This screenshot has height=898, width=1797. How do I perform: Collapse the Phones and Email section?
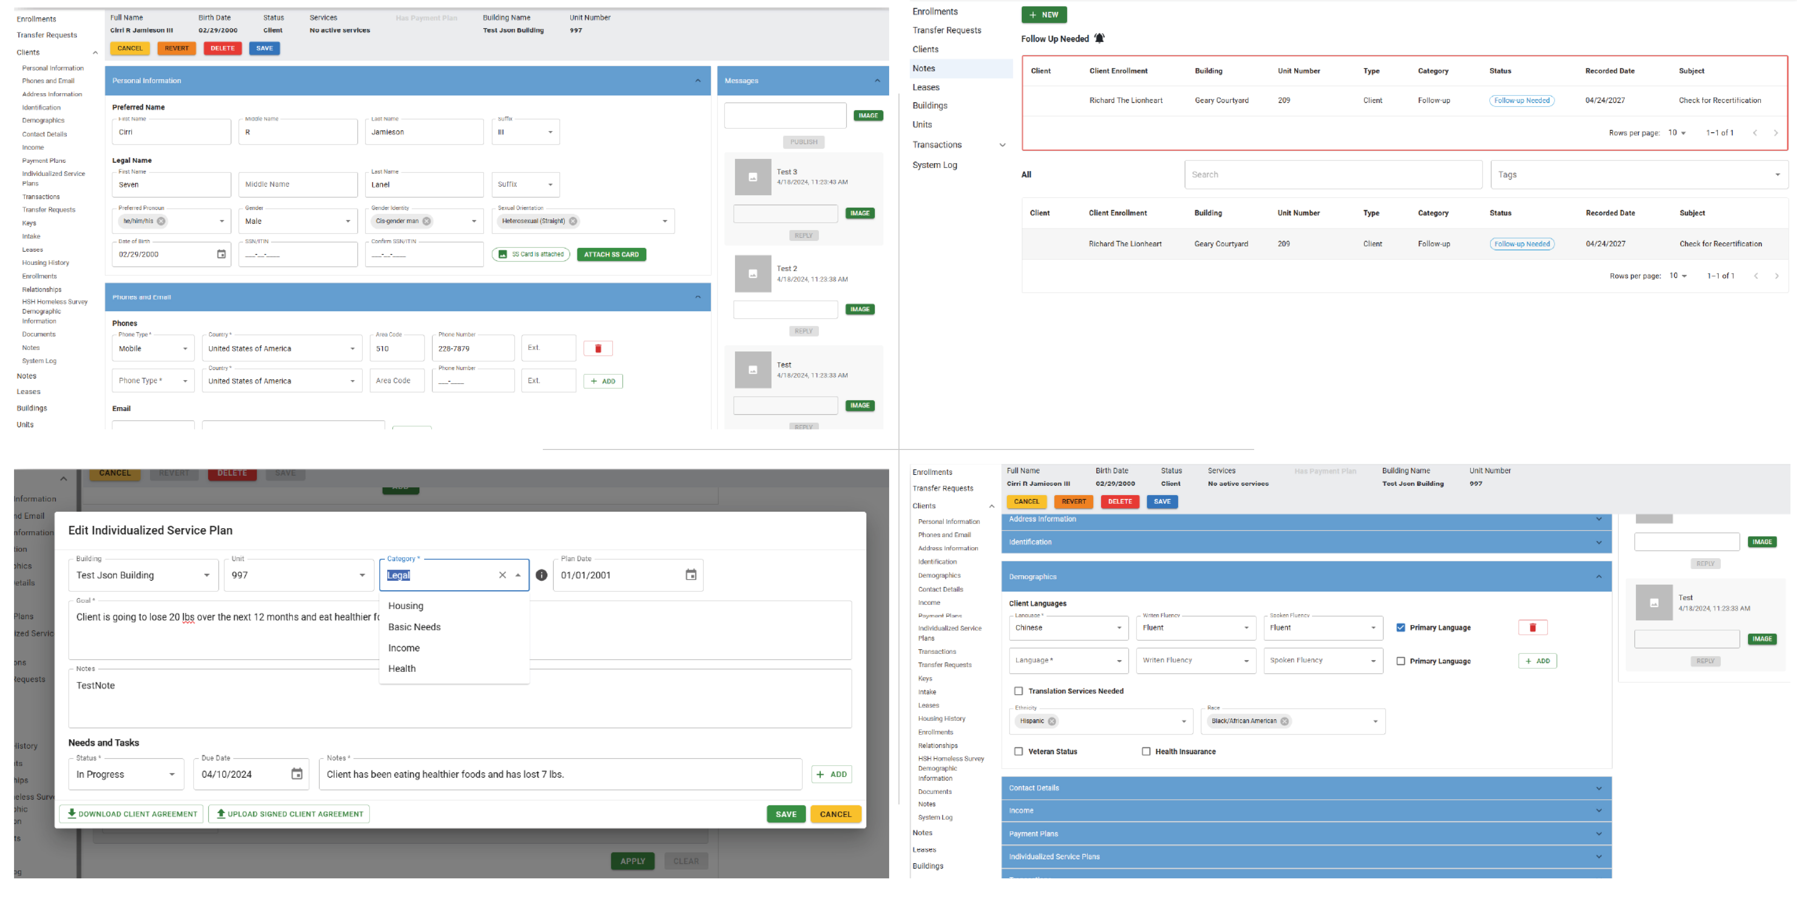698,297
